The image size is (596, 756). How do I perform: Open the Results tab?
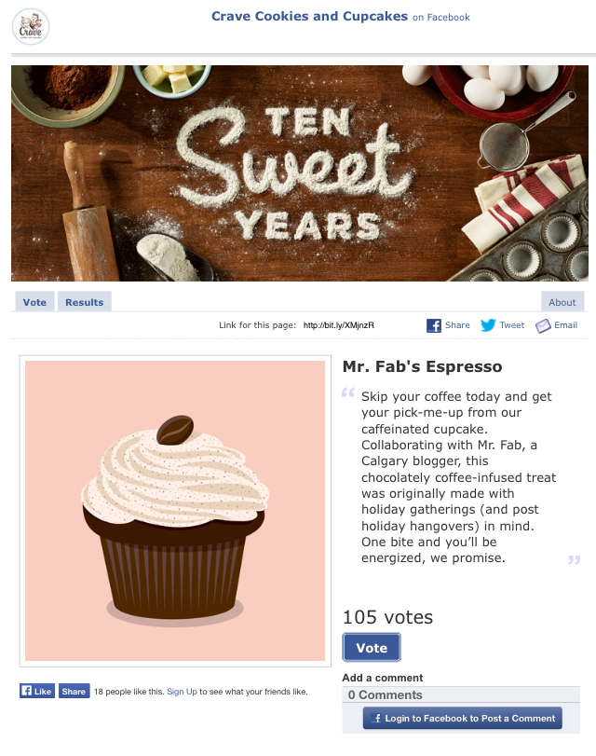point(85,302)
